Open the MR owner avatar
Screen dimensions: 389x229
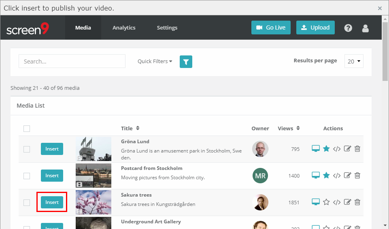260,176
